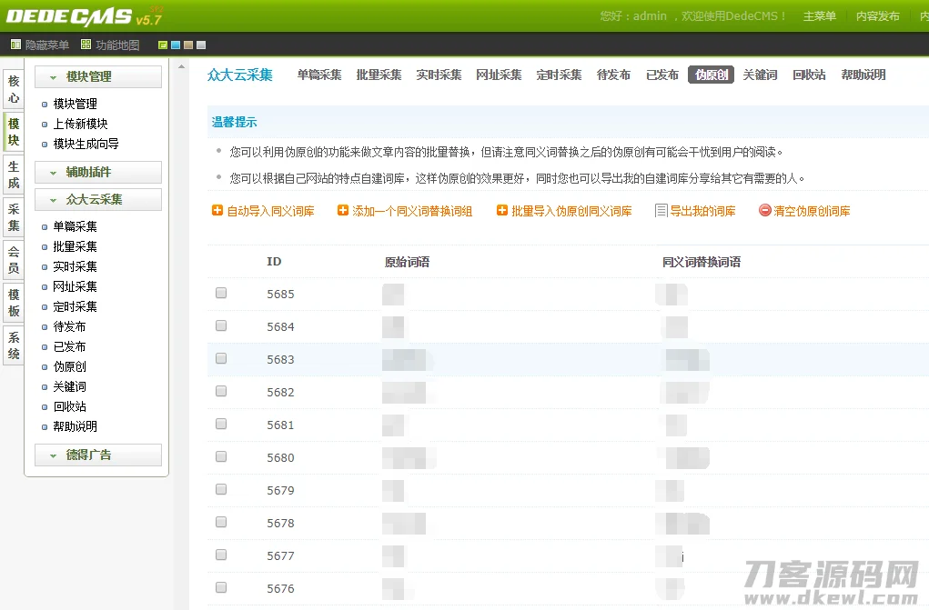Click the 隐藏菜单 icon to hide sidebar
This screenshot has width=929, height=610.
(x=15, y=43)
